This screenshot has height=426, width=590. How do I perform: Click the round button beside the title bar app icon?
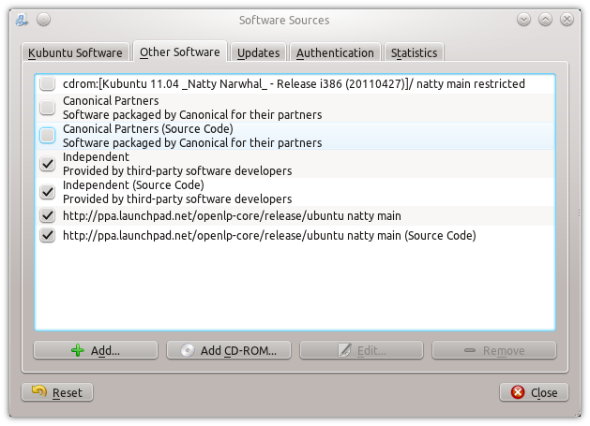44,19
